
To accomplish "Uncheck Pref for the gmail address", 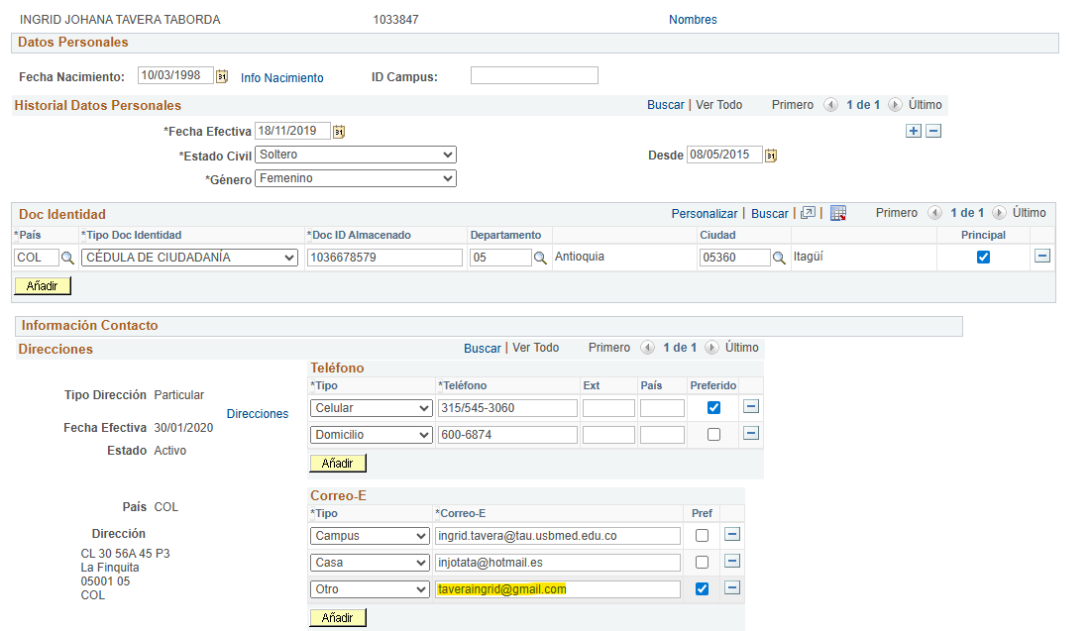I will [702, 588].
